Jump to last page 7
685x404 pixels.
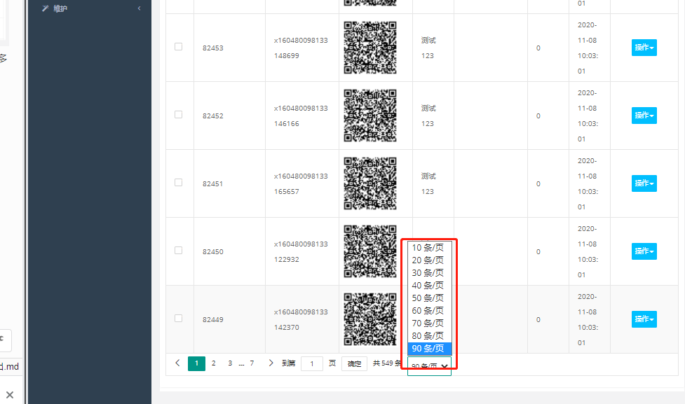[x=252, y=363]
